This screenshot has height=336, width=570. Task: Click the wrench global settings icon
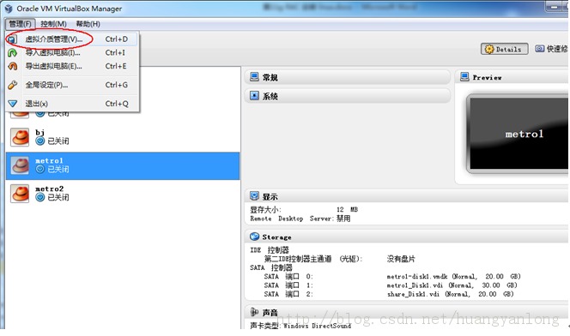(12, 85)
